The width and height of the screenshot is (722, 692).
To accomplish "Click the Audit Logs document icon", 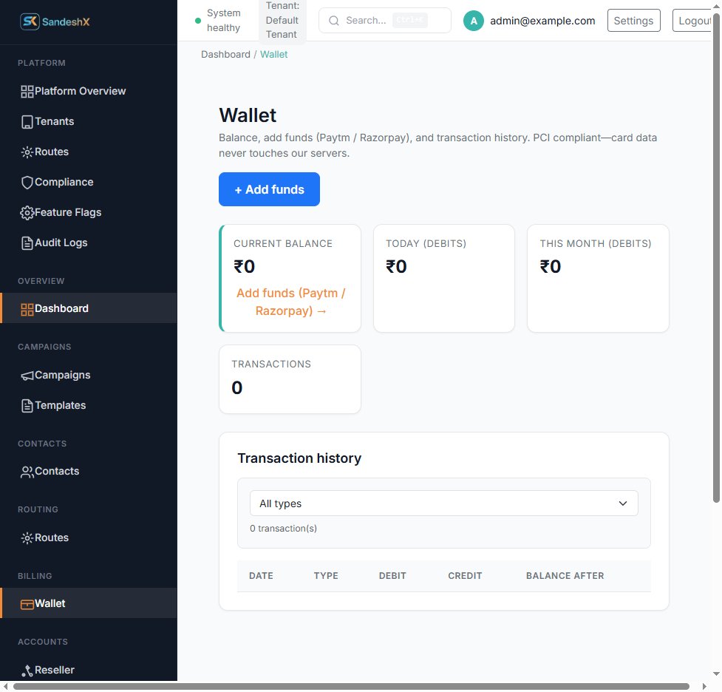I will (27, 242).
